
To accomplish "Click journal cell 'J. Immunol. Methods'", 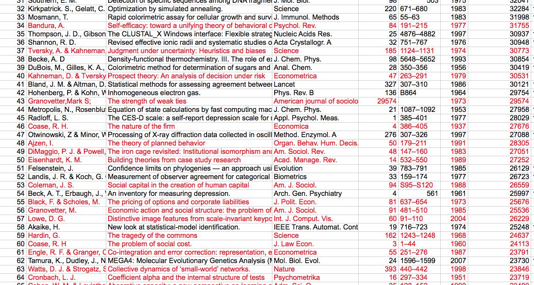I will pos(315,17).
